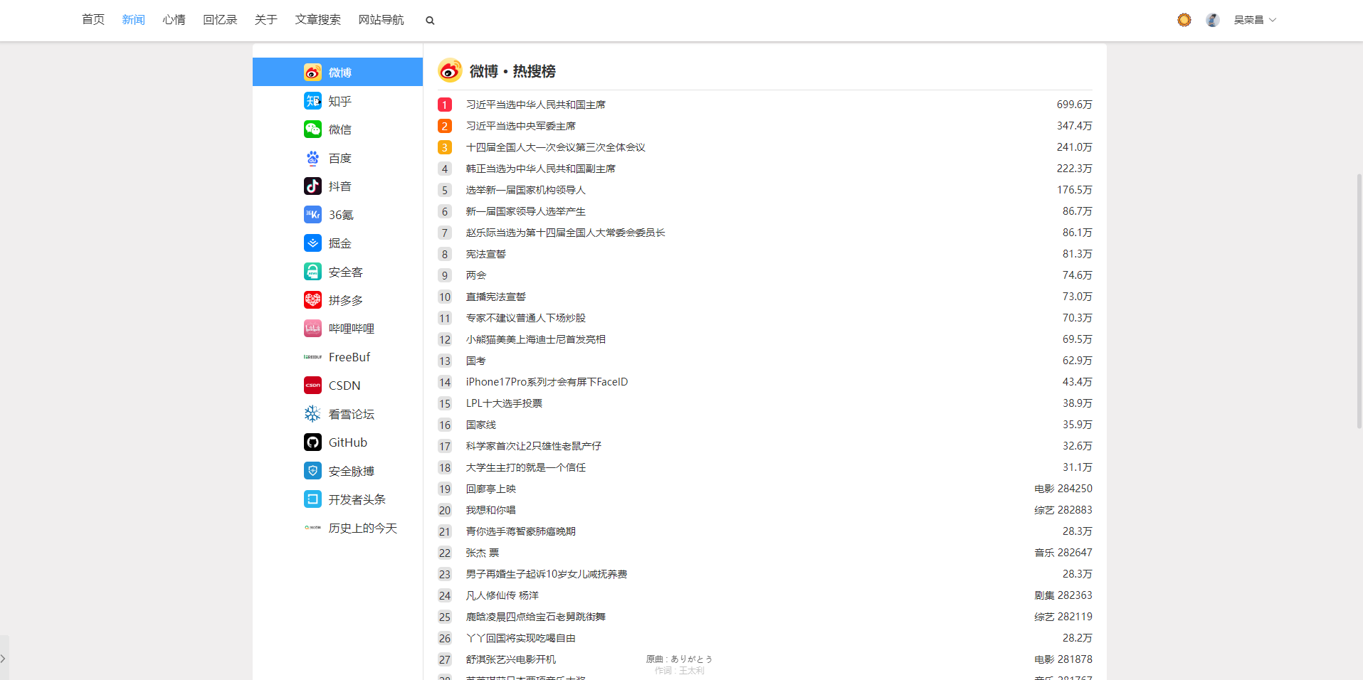Click the 699.6万 heat count
1363x680 pixels.
coord(1074,105)
